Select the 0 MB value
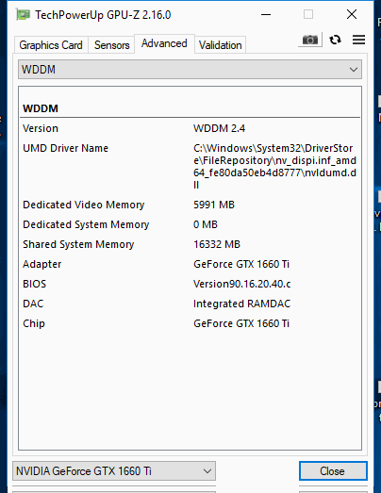The image size is (381, 493). (x=206, y=224)
